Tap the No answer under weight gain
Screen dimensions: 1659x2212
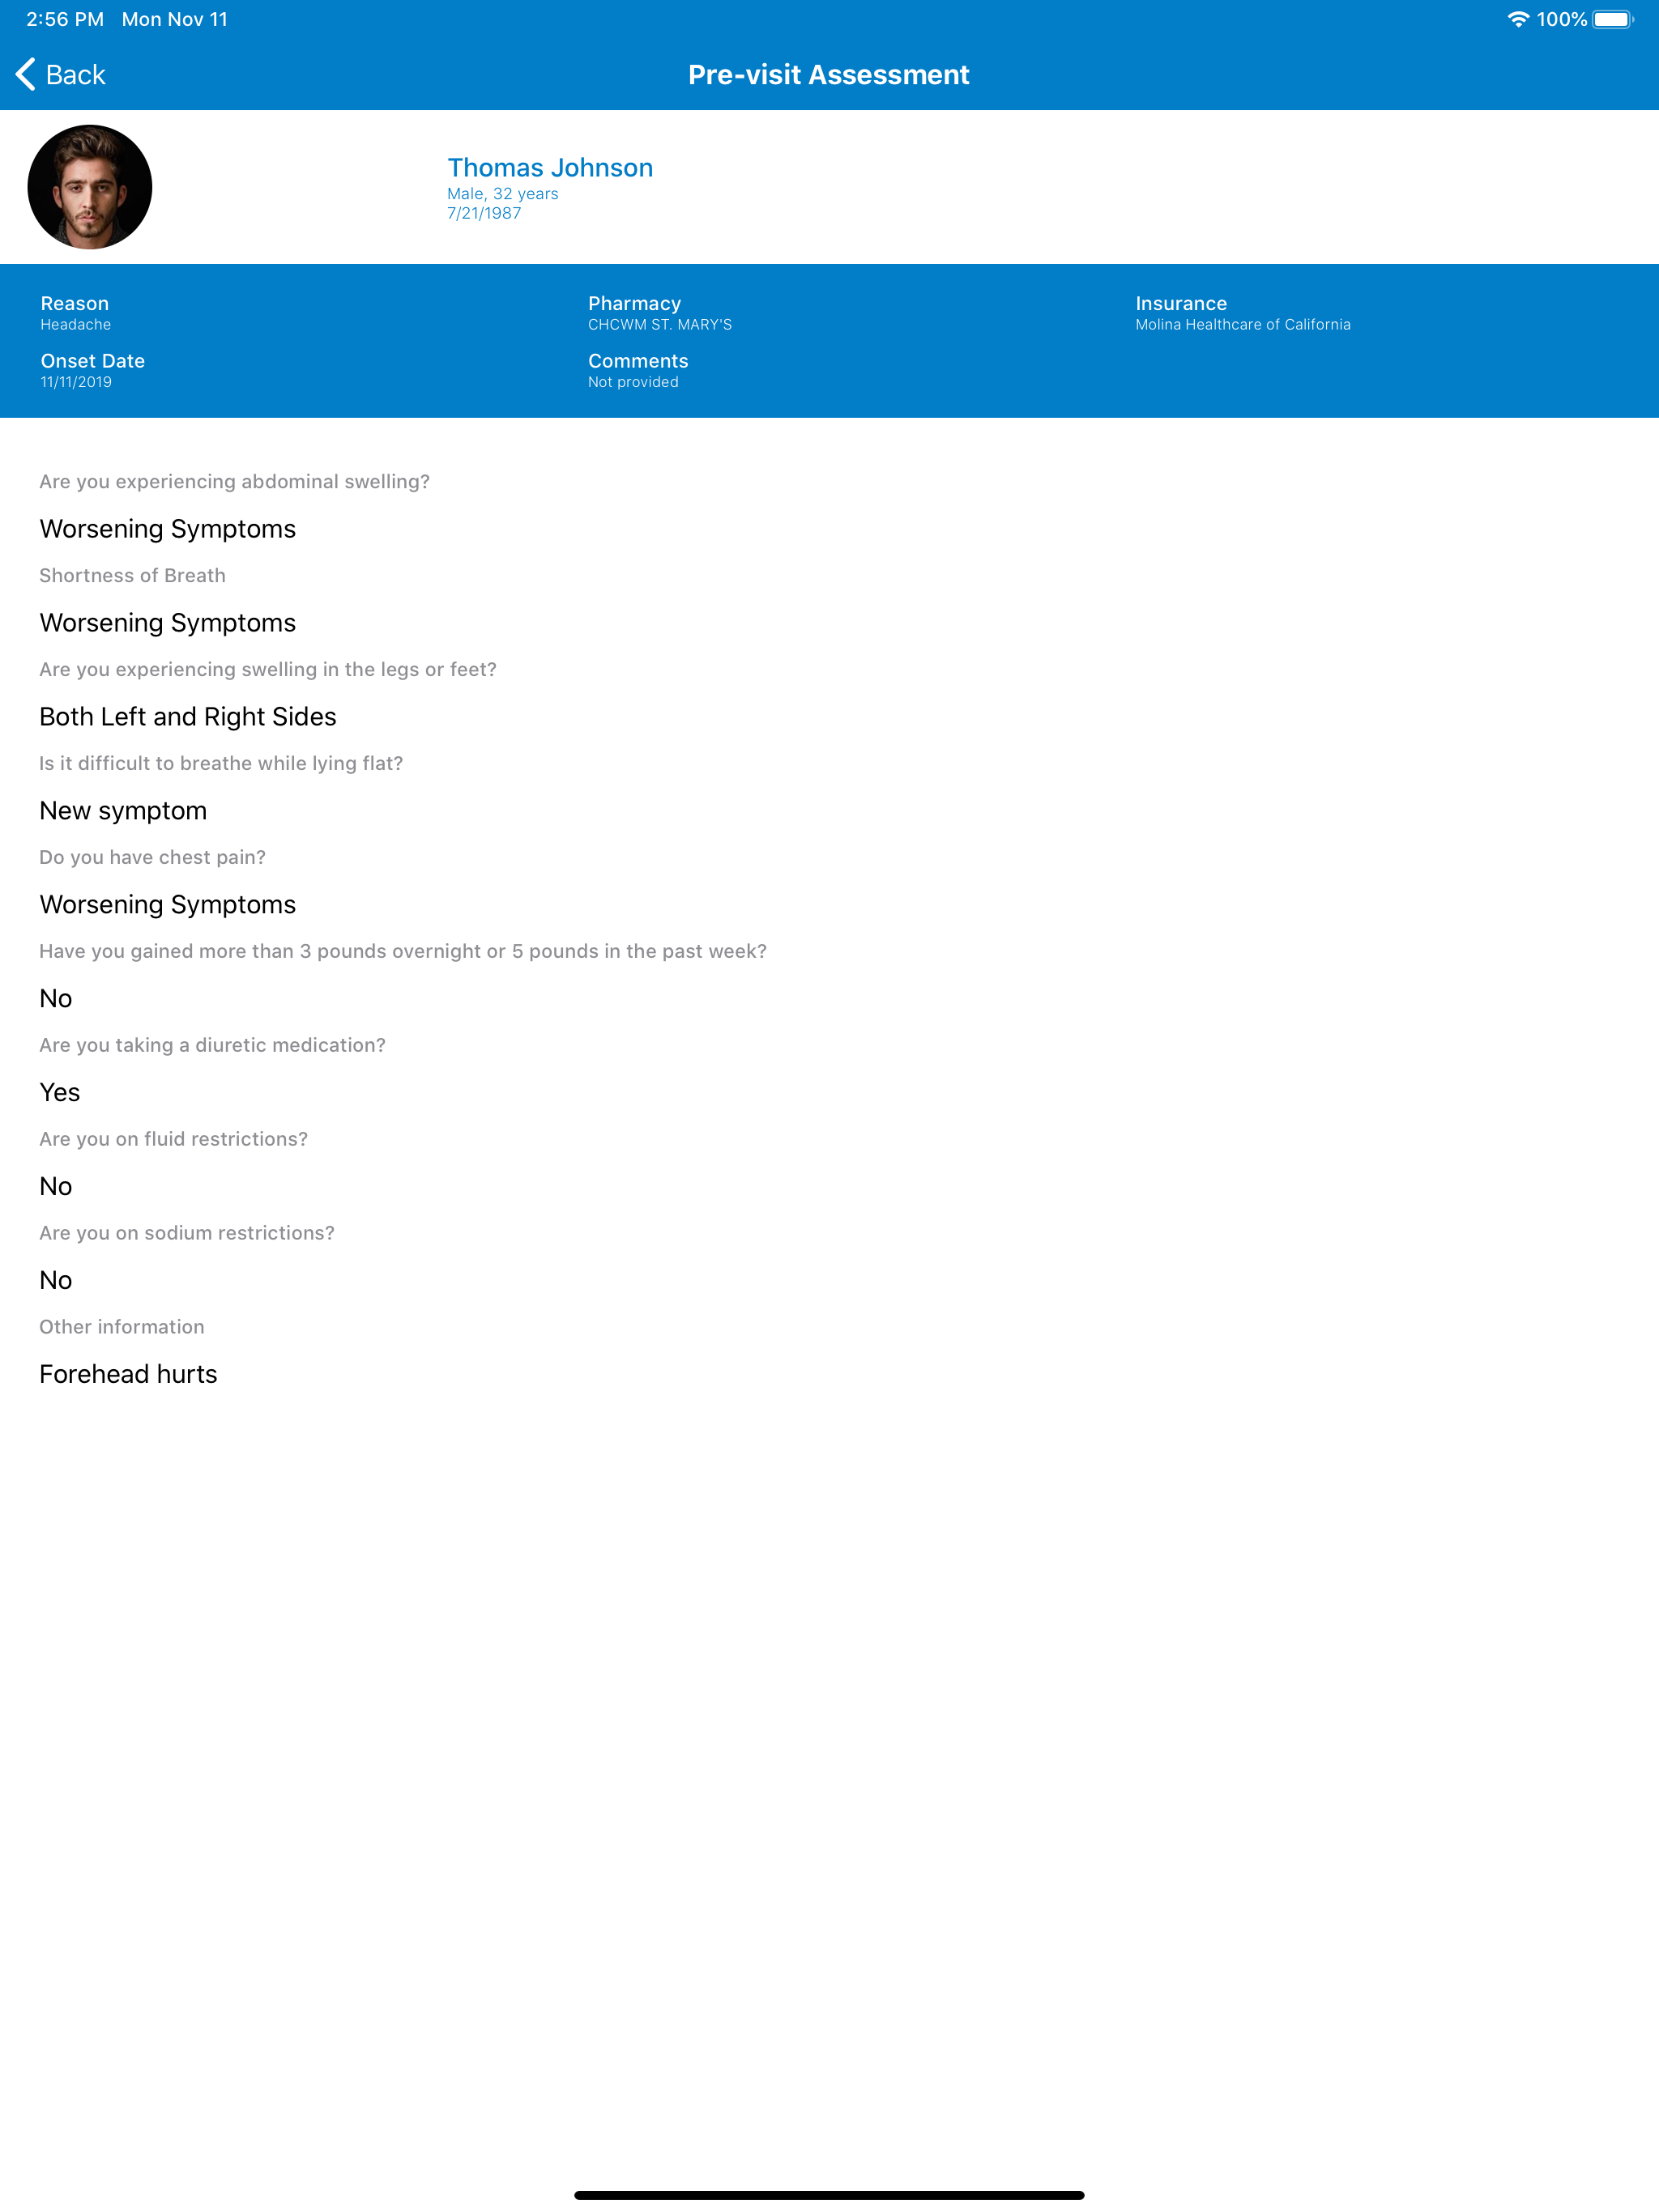click(x=56, y=999)
